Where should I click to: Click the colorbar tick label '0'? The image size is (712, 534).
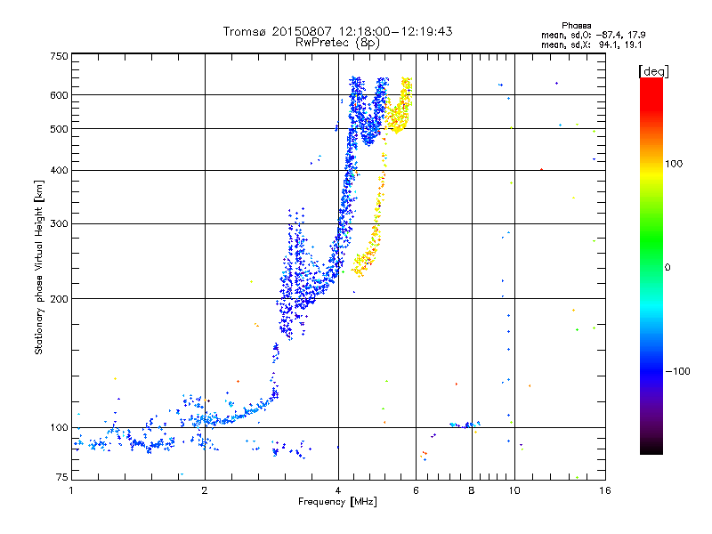click(x=667, y=268)
